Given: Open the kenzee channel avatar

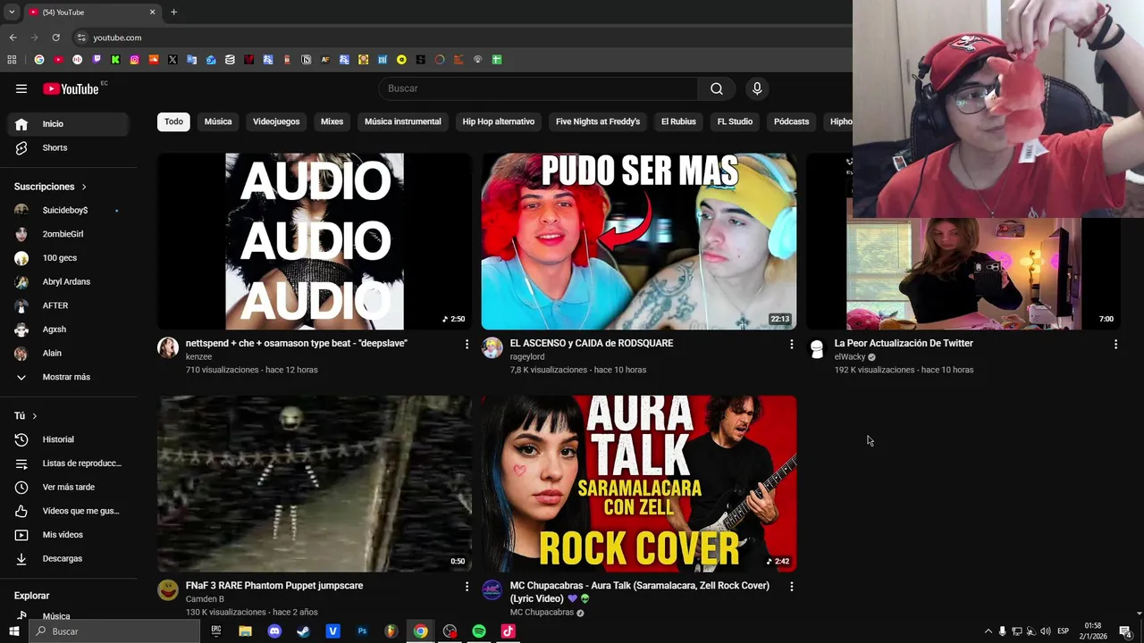Looking at the screenshot, I should (168, 348).
